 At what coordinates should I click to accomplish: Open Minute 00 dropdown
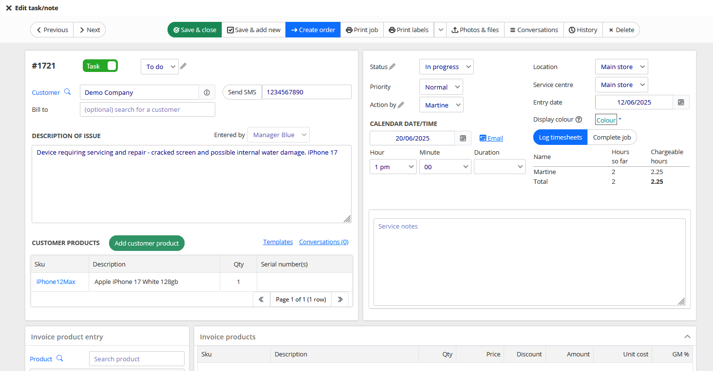coord(445,167)
